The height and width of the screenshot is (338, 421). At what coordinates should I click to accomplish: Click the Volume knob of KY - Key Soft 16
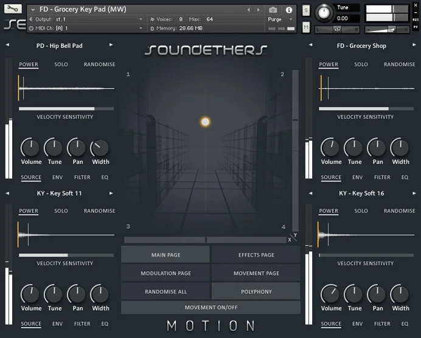click(x=330, y=294)
